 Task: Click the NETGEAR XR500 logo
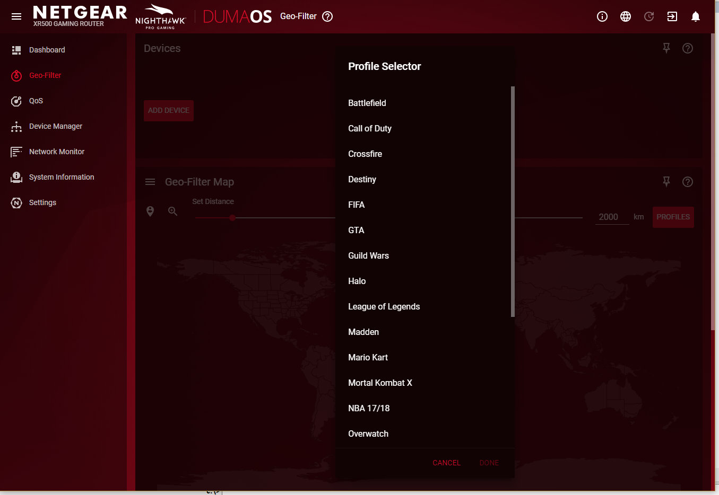(x=80, y=16)
